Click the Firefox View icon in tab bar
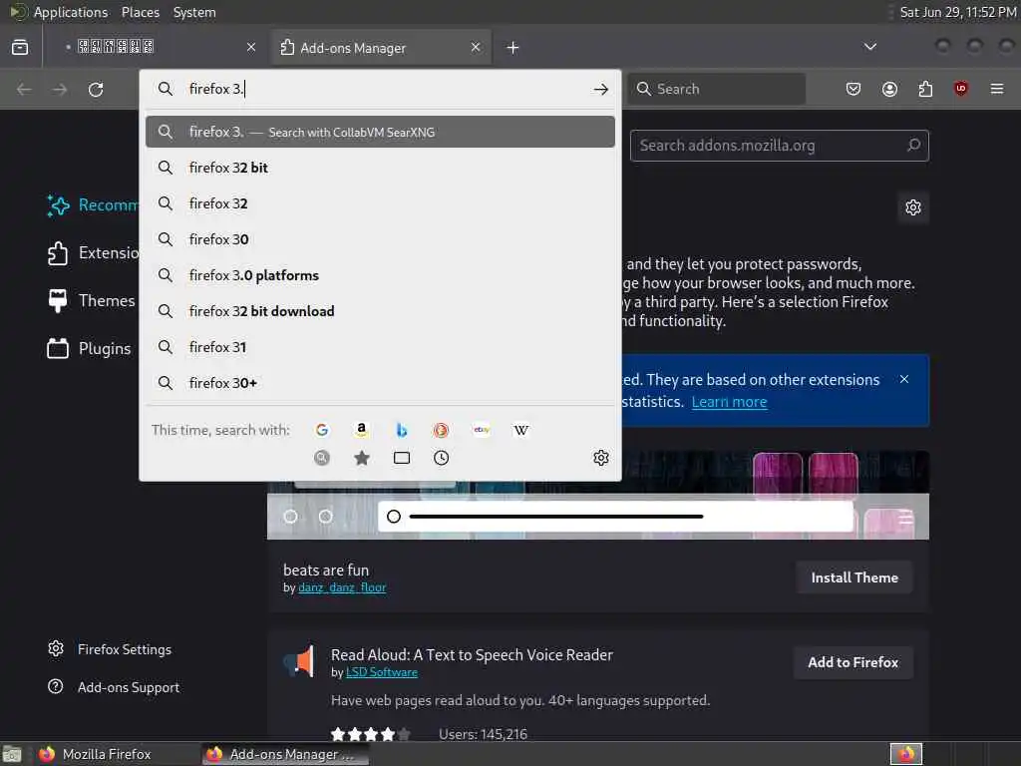Image resolution: width=1021 pixels, height=766 pixels. 20,47
